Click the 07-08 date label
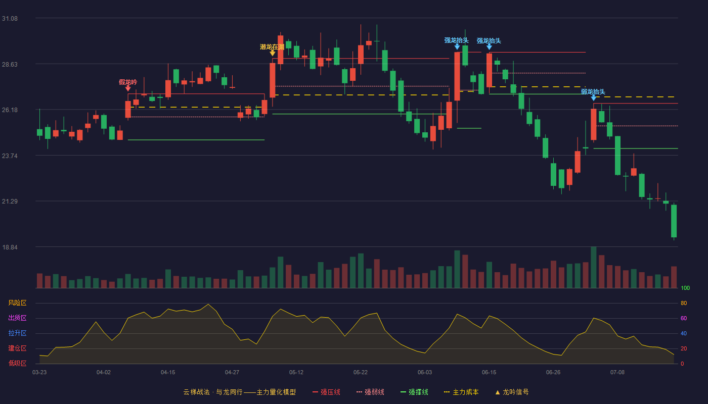The width and height of the screenshot is (708, 404). pyautogui.click(x=617, y=372)
